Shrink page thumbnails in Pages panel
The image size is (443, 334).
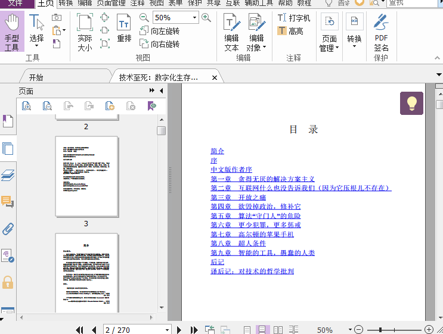47,106
